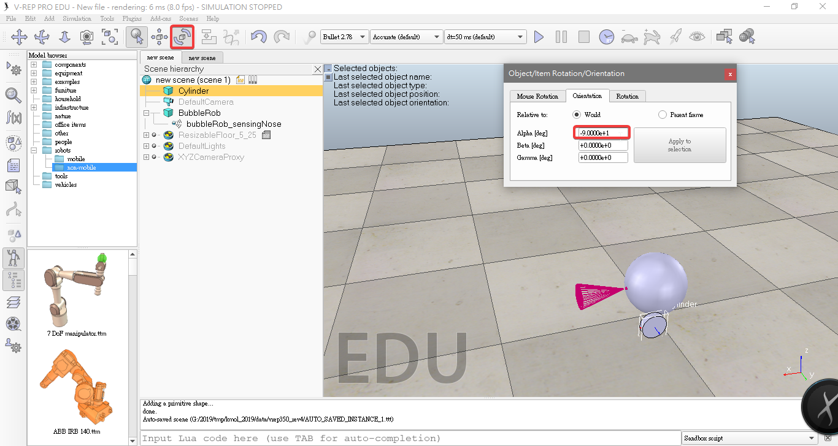838x446 pixels.
Task: Expand the equipment folder
Action: coord(34,73)
